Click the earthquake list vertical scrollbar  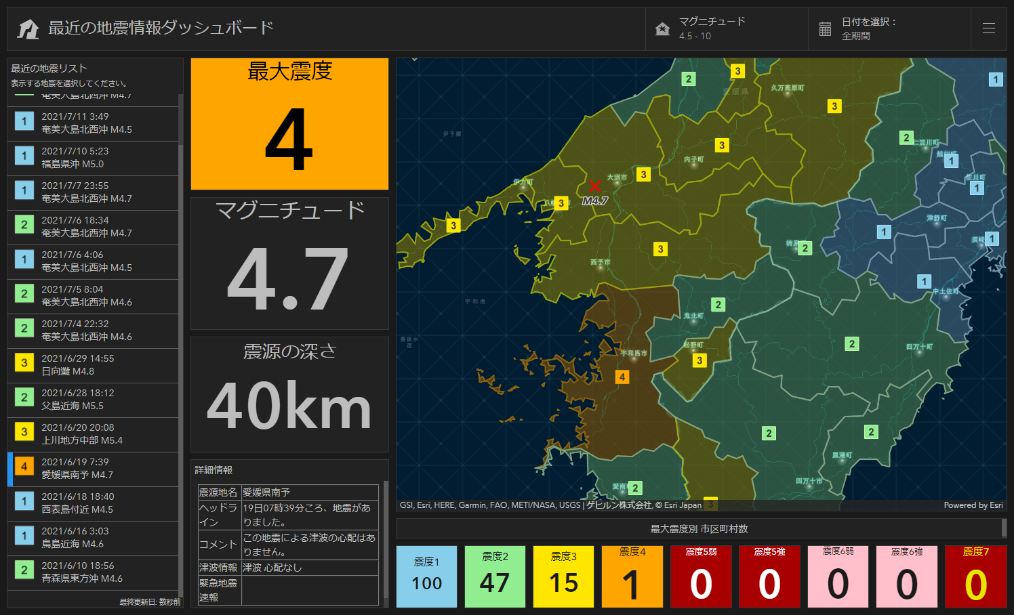point(180,339)
